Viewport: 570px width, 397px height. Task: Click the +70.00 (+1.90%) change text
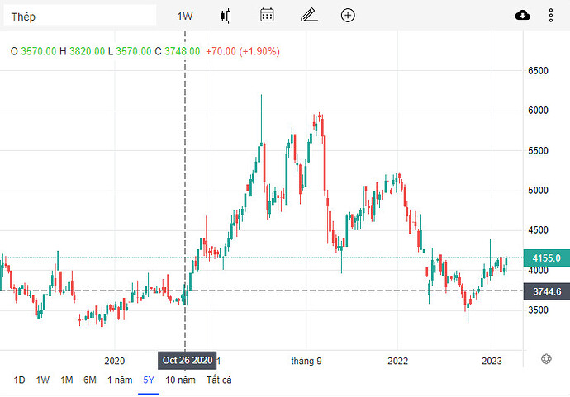click(243, 51)
